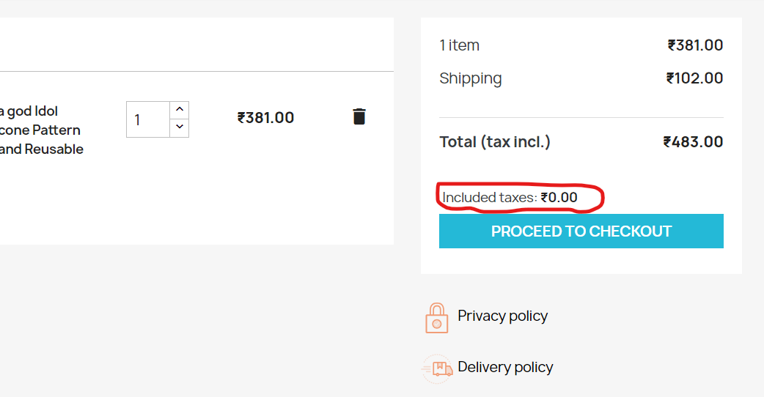Click the quantity input field
This screenshot has height=397, width=764.
(x=148, y=119)
